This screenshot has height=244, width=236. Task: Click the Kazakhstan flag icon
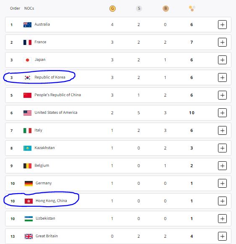pos(27,148)
